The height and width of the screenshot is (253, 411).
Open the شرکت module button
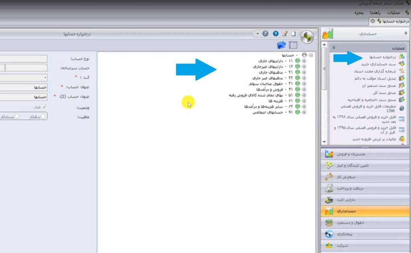coord(365,245)
